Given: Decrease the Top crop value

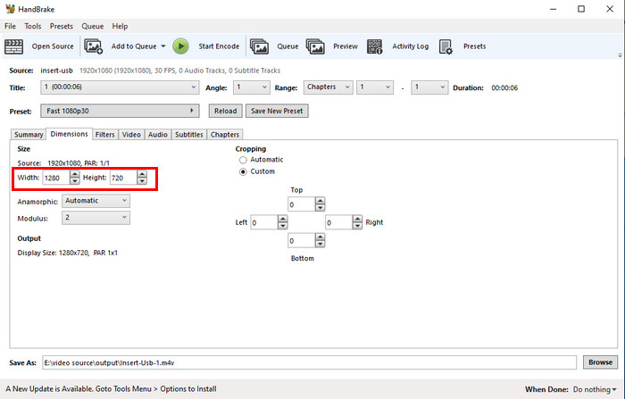Looking at the screenshot, I should click(x=320, y=208).
